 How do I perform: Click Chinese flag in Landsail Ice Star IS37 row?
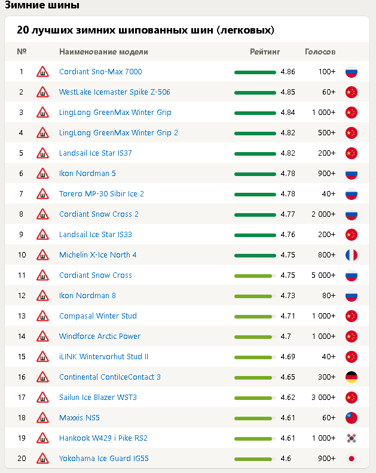pos(351,153)
